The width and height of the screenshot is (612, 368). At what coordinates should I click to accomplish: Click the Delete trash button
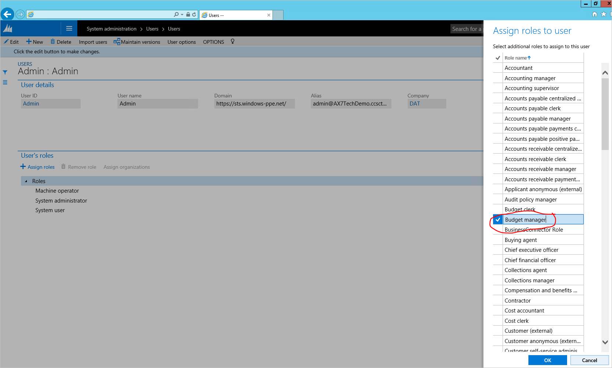coord(61,42)
